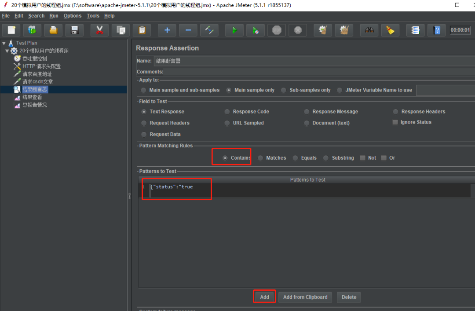Toggle the Not checkbox
This screenshot has width=475, height=311.
click(x=362, y=158)
